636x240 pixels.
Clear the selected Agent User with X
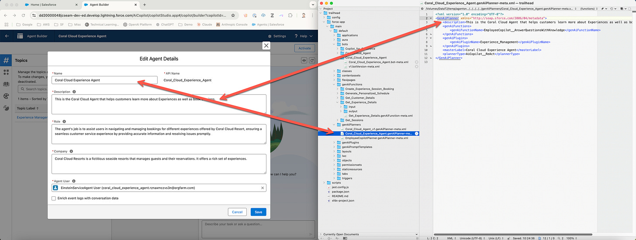tap(262, 188)
